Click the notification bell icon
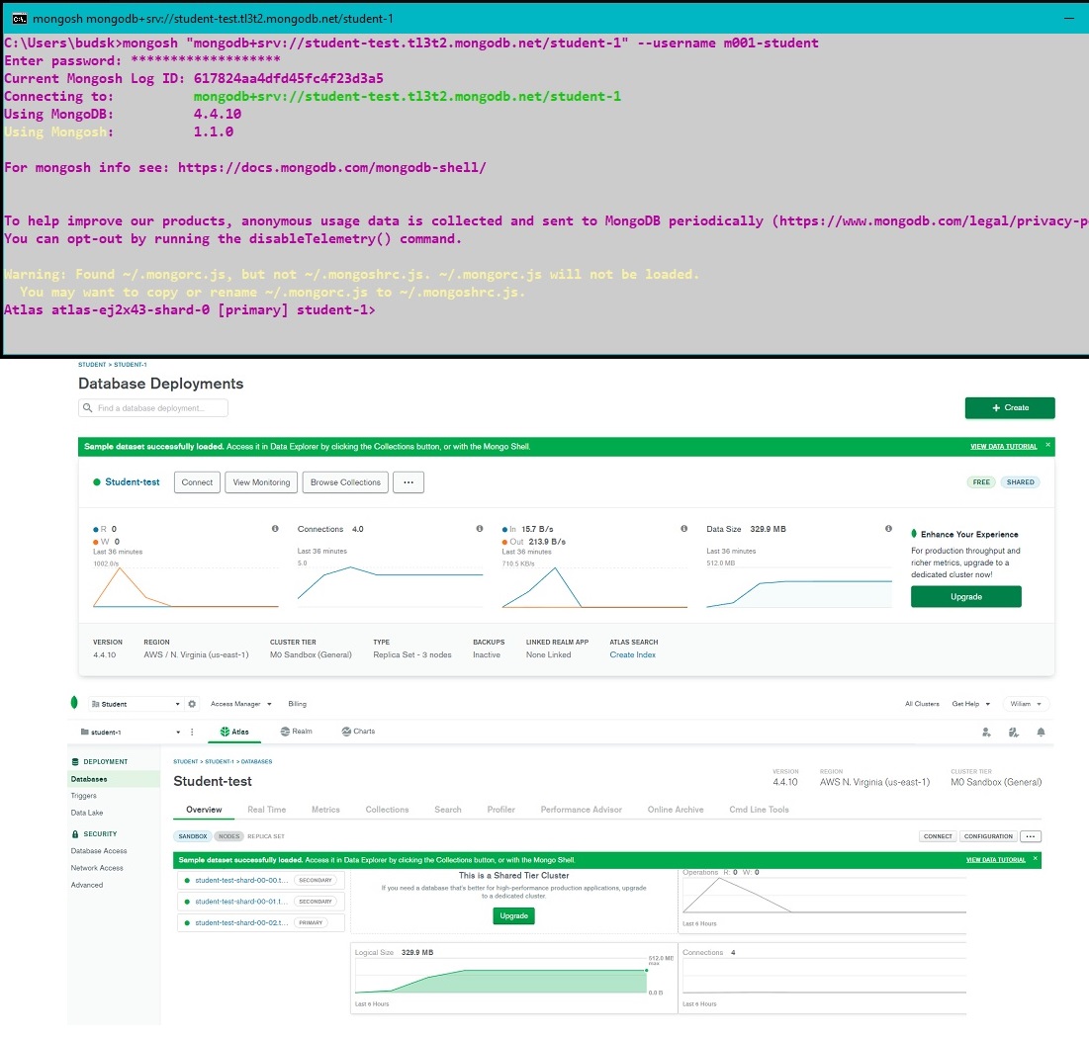 tap(1041, 733)
